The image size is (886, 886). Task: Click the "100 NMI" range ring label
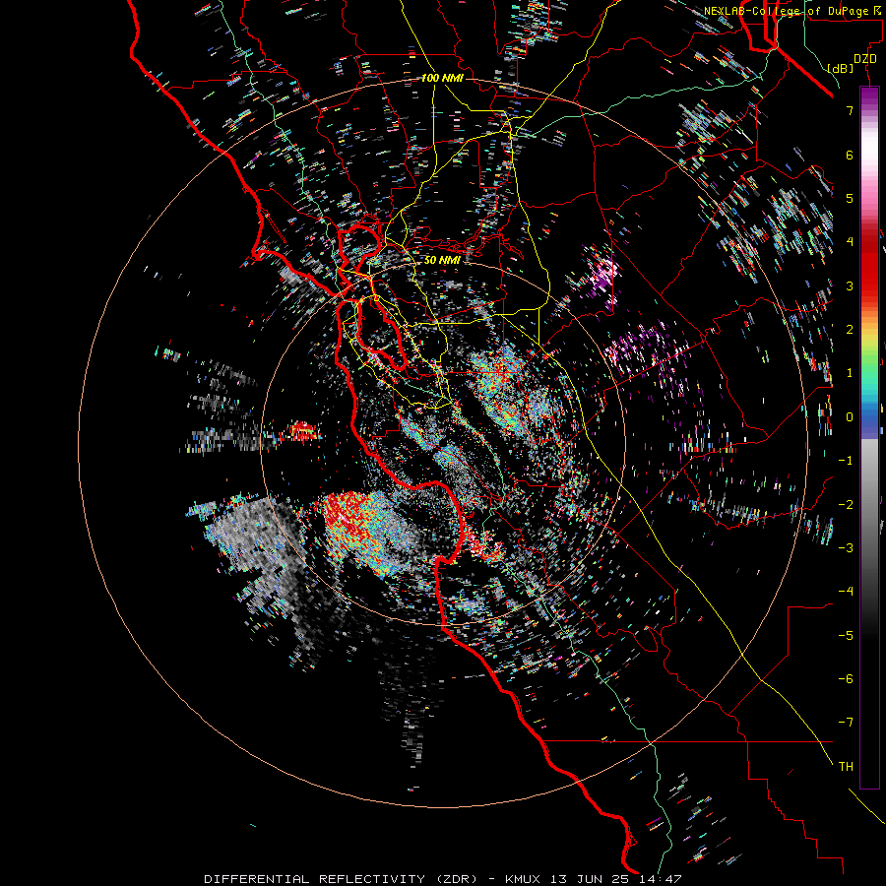coord(442,78)
